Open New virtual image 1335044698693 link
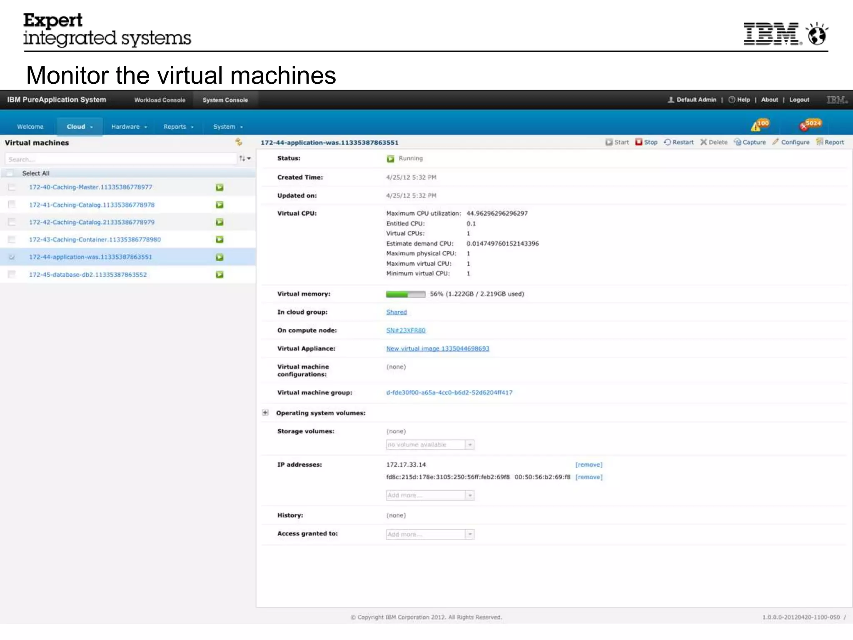This screenshot has height=640, width=853. click(437, 349)
